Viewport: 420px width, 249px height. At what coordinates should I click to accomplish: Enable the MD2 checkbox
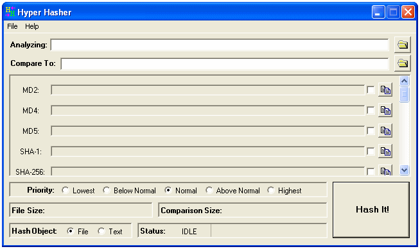coord(371,90)
